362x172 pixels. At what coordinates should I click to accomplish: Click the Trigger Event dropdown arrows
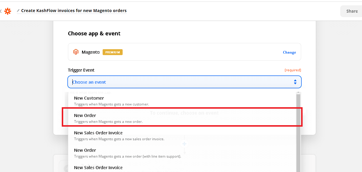[x=295, y=82]
